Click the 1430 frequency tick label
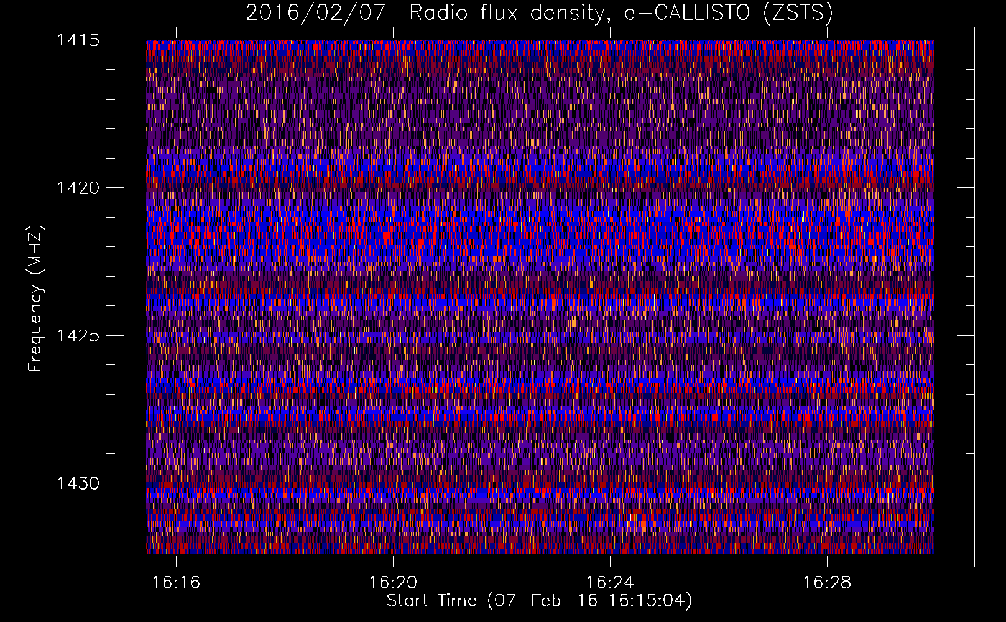The image size is (1006, 622). tap(78, 483)
